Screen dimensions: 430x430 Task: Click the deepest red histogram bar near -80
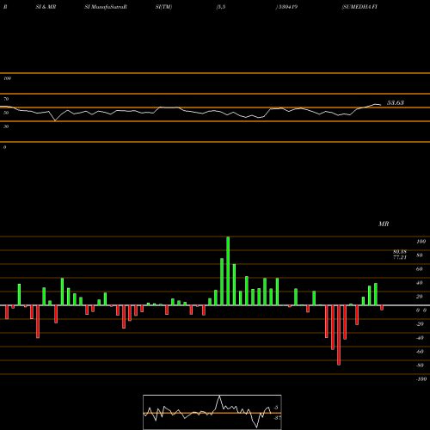pos(339,335)
